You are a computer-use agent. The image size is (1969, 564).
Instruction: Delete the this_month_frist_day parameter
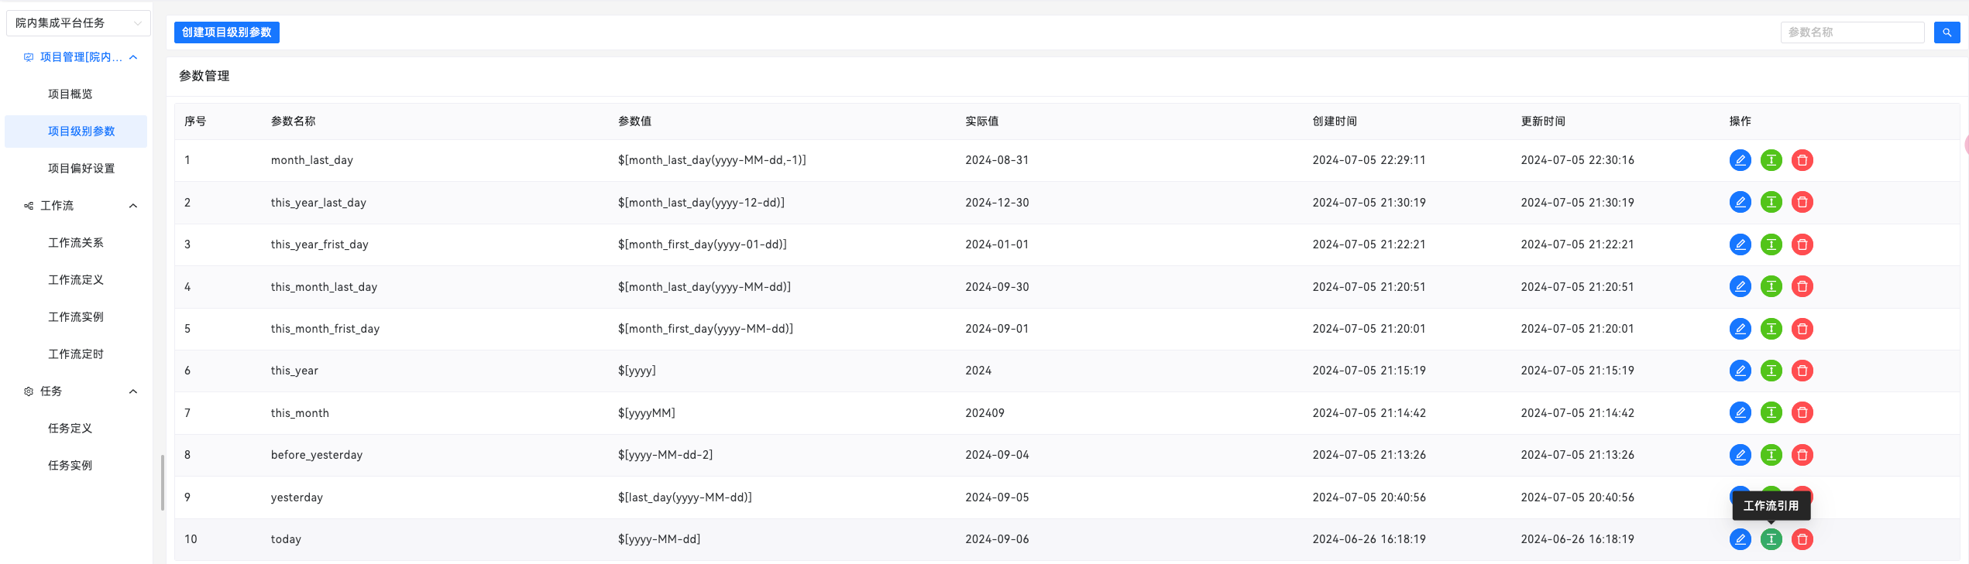pos(1802,329)
